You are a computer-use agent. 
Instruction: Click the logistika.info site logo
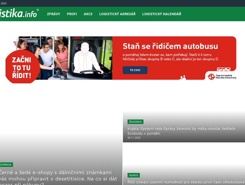pyautogui.click(x=19, y=14)
